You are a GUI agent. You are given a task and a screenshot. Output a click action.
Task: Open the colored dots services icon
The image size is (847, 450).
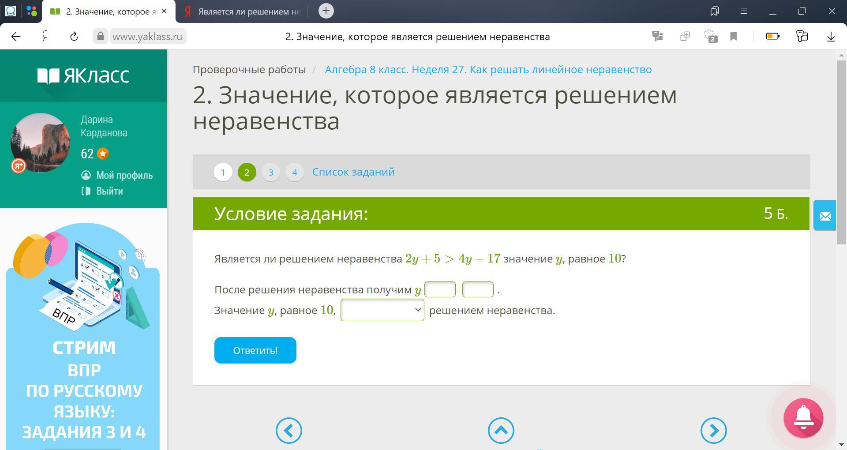tap(31, 11)
